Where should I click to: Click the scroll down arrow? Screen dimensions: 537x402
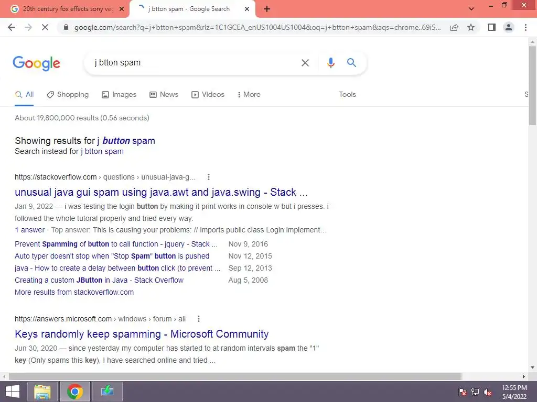pos(532,368)
